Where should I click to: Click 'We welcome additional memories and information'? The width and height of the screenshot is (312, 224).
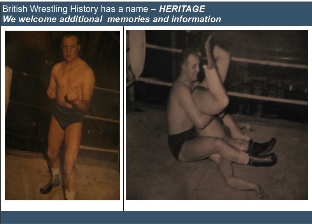112,19
